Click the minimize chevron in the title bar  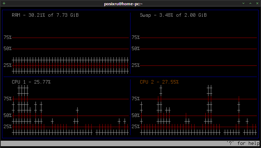pos(243,3)
